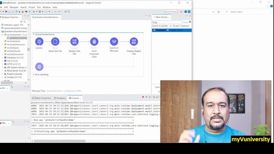Open the dropdown arrow in the background window

[x=213, y=12]
